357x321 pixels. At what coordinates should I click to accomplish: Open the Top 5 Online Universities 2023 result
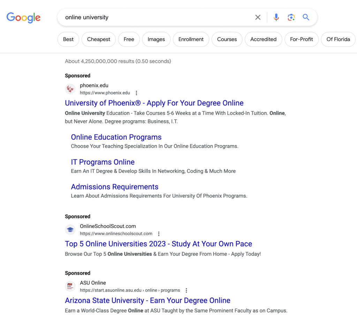(x=158, y=244)
